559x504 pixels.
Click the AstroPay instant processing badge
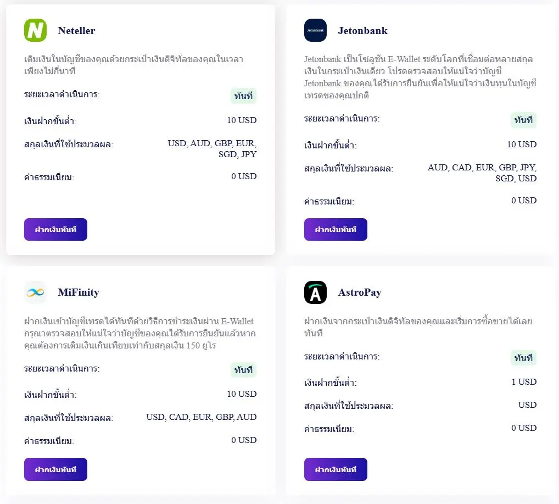pos(523,358)
